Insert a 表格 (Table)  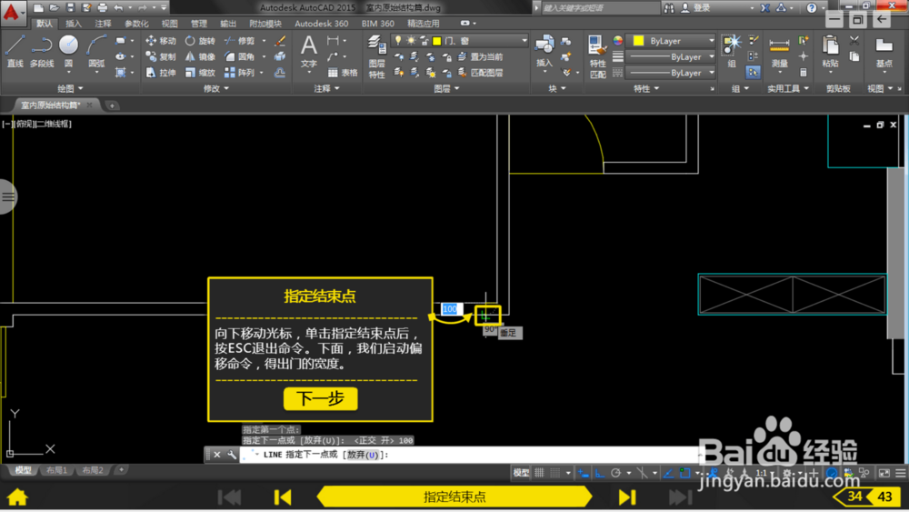point(343,73)
